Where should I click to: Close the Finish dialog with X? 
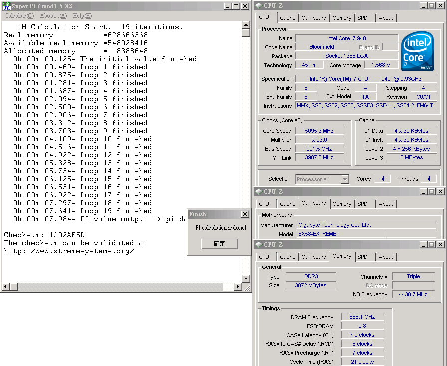click(x=245, y=214)
